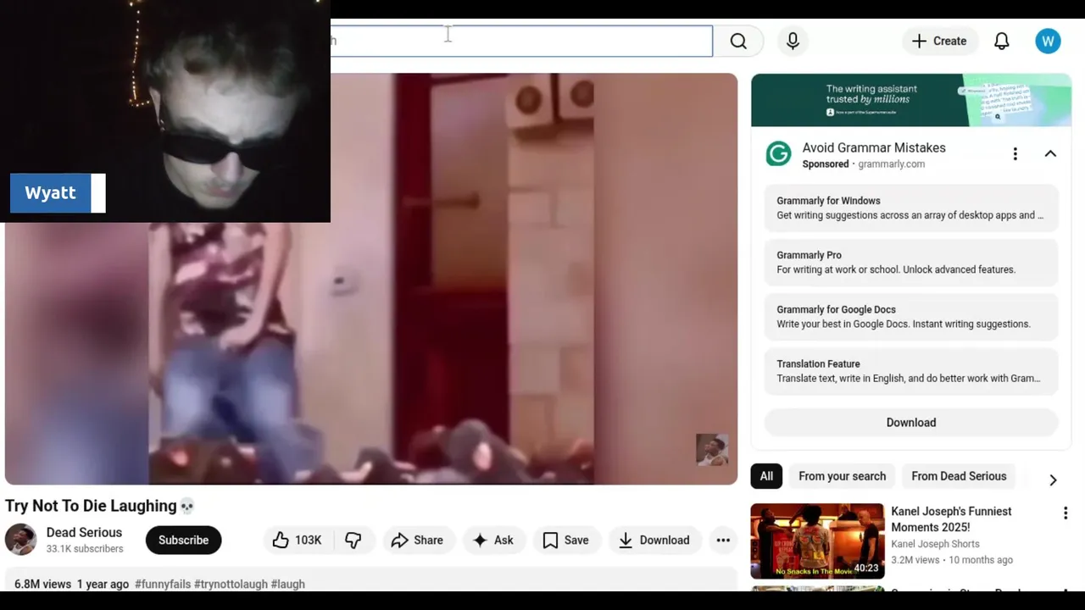Image resolution: width=1085 pixels, height=610 pixels.
Task: Open the Grammarly ad banner image
Action: 911,100
